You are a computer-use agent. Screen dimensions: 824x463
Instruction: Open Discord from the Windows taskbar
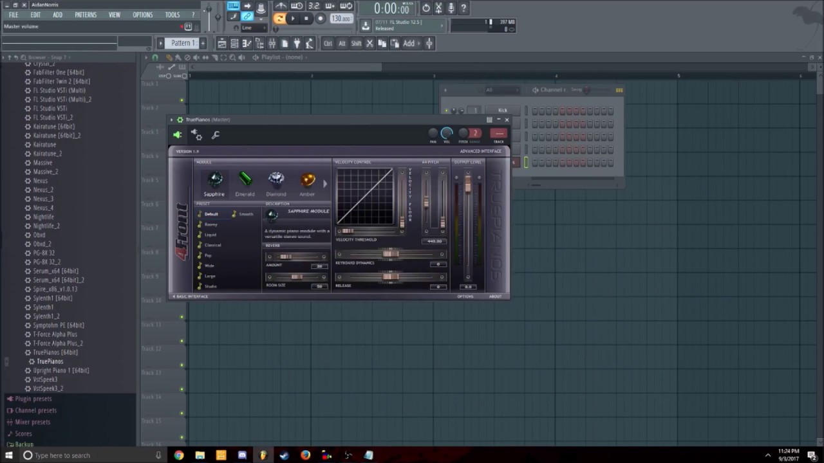click(242, 455)
